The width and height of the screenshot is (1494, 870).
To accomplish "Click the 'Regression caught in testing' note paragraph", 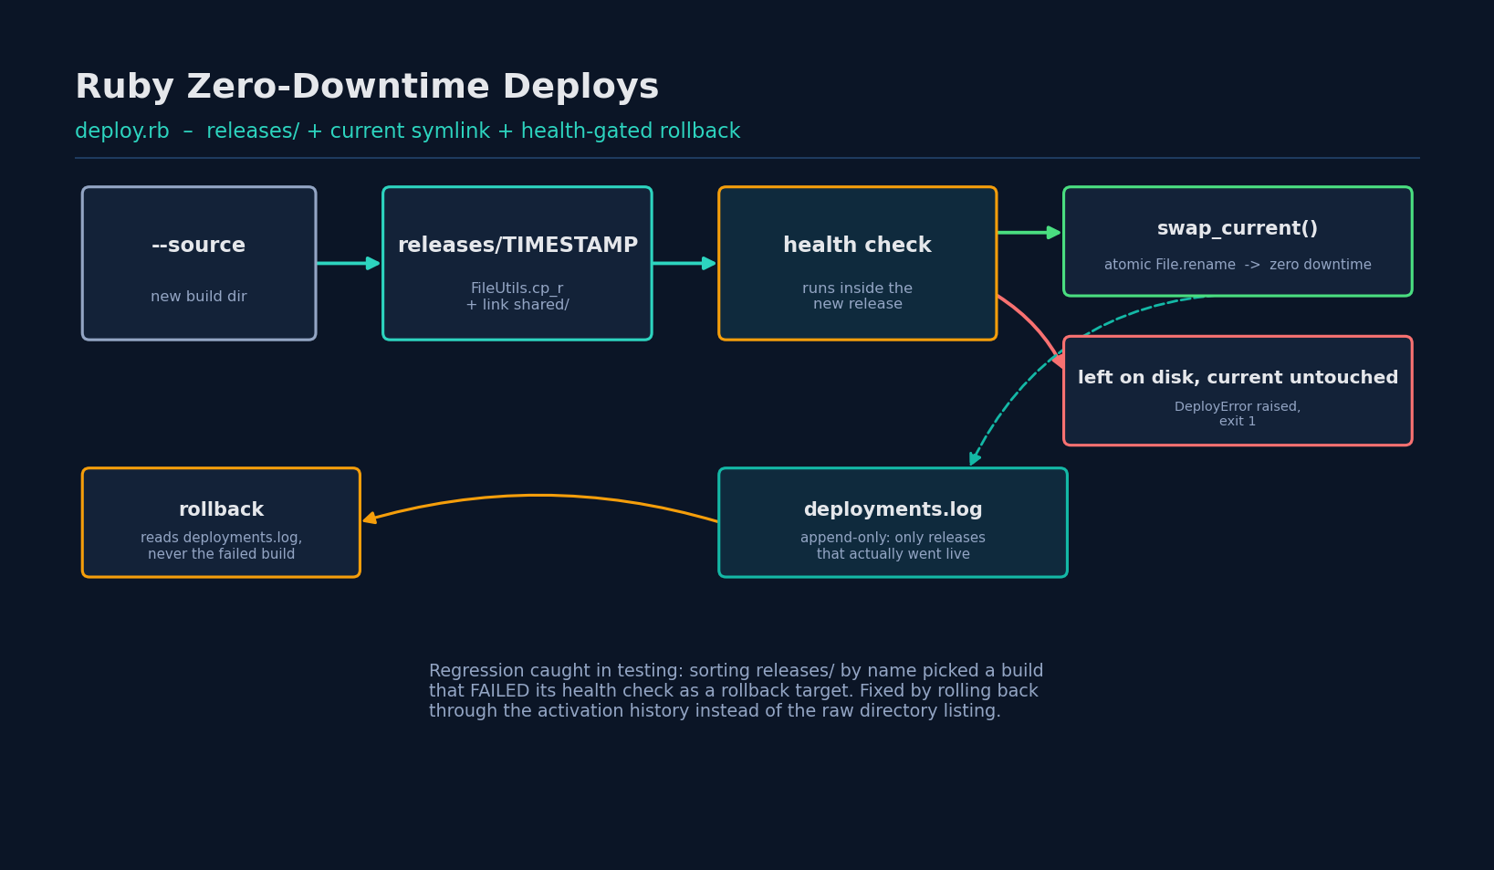I will (x=737, y=691).
